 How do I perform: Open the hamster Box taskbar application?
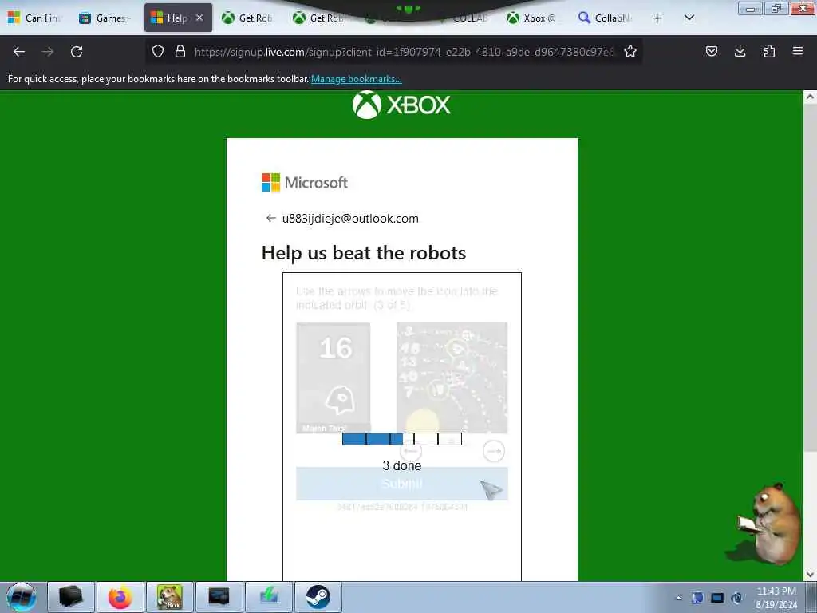[x=170, y=597]
